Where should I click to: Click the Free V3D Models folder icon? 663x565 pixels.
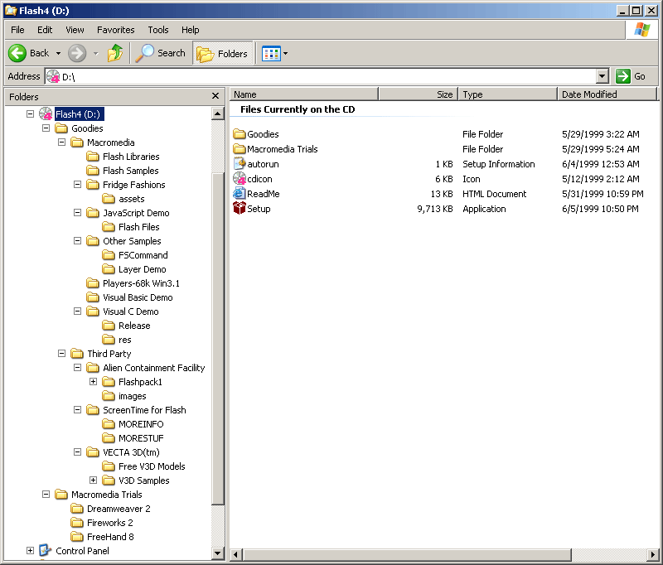pos(109,466)
